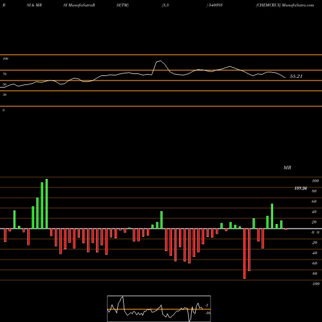Click the -60 label on MR axis
The width and height of the screenshot is (322, 322).
coord(314,263)
